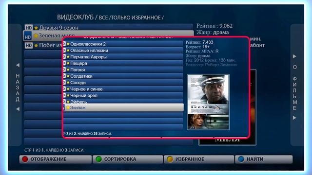The image size is (312, 175).
Task: Click the Экипаж movie poster
Action: 208,102
